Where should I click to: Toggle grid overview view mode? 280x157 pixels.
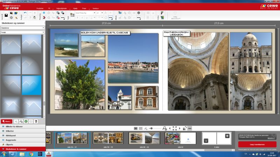pyautogui.click(x=140, y=128)
